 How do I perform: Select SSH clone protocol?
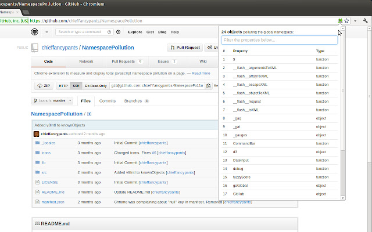click(76, 86)
